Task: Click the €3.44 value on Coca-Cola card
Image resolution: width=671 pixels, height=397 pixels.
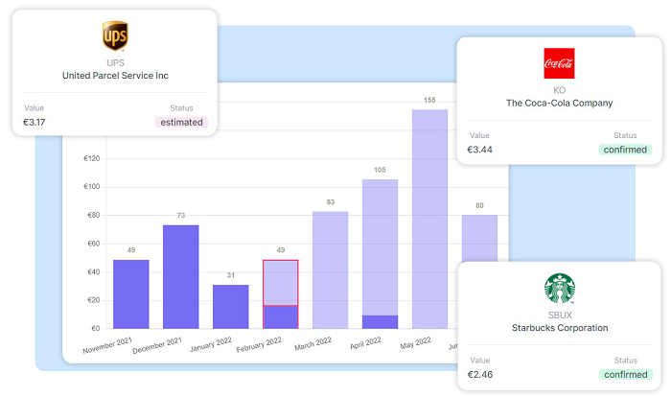Action: pyautogui.click(x=479, y=150)
